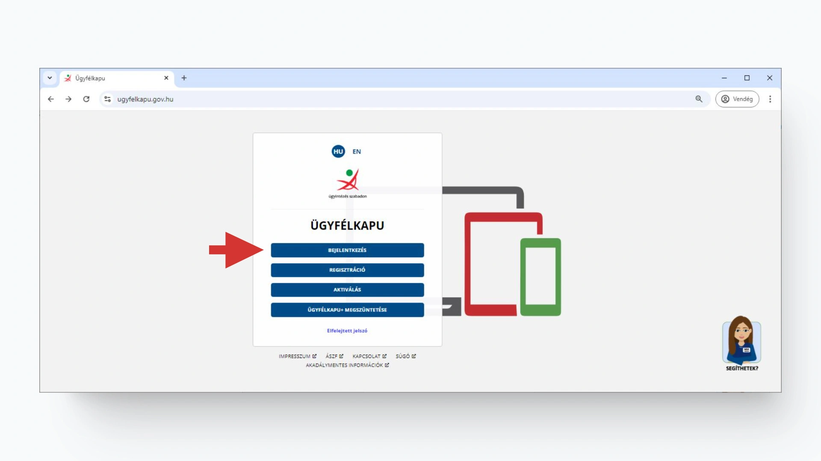Open the Chrome three-dot menu

[x=770, y=99]
